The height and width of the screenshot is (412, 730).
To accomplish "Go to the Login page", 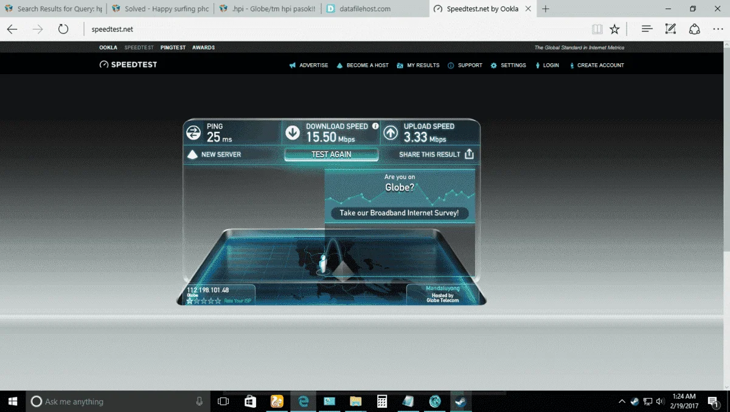I will (x=547, y=65).
